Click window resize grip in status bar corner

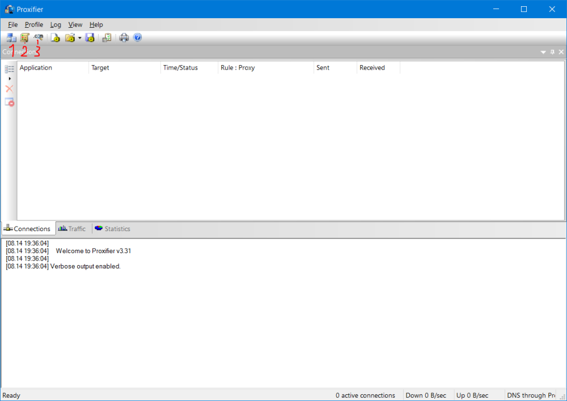coord(562,396)
